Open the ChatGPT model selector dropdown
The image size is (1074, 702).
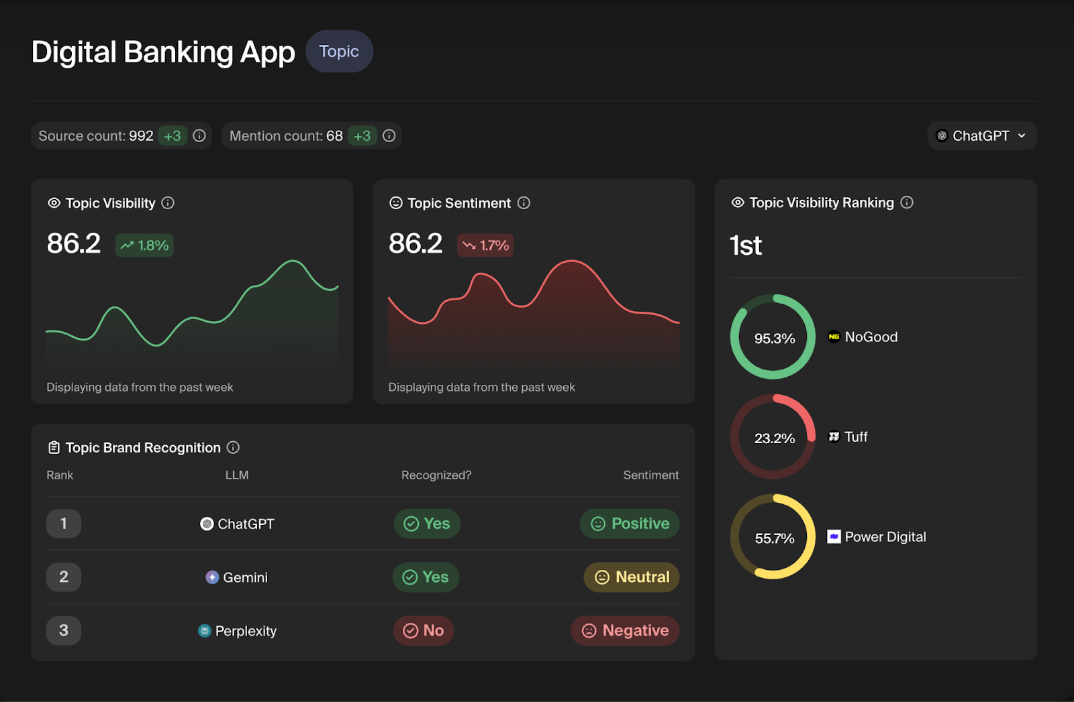(981, 136)
